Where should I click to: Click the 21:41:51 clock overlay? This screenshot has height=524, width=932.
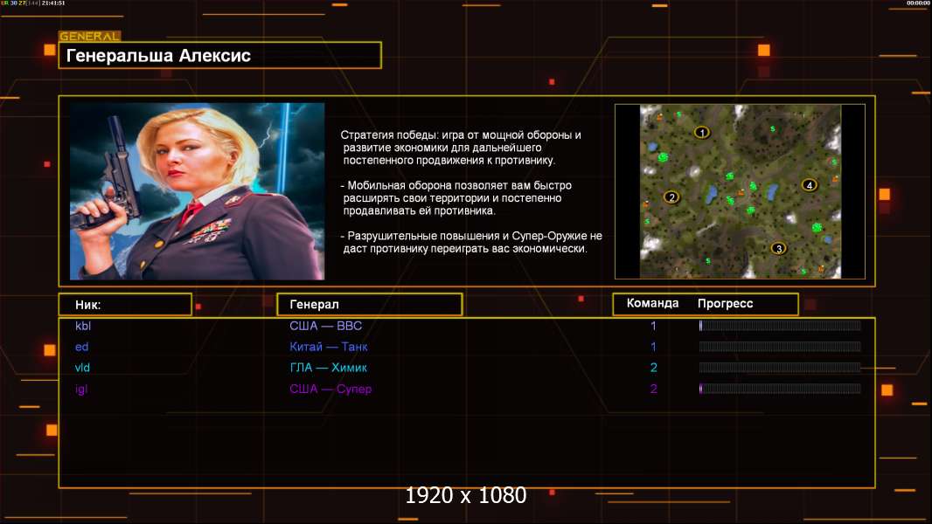pyautogui.click(x=53, y=3)
